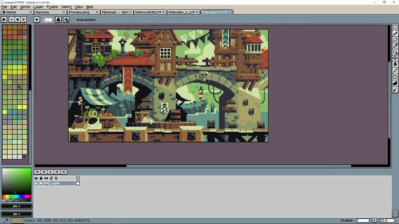399x224 pixels.
Task: Click the brush type button
Action: tap(37, 19)
